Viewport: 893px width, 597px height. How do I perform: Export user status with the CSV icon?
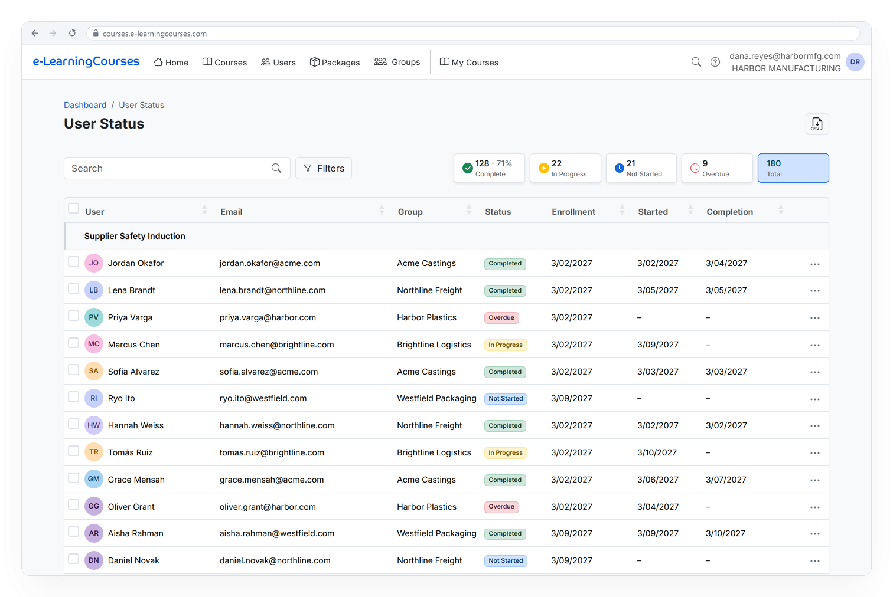click(x=817, y=124)
